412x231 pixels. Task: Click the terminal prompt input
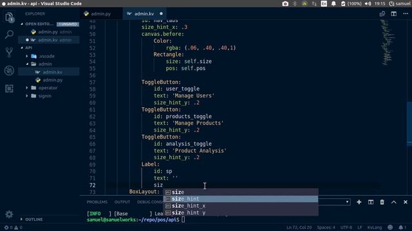click(183, 219)
